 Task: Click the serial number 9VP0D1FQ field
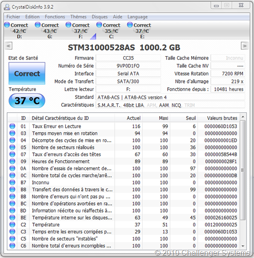[x=128, y=66]
